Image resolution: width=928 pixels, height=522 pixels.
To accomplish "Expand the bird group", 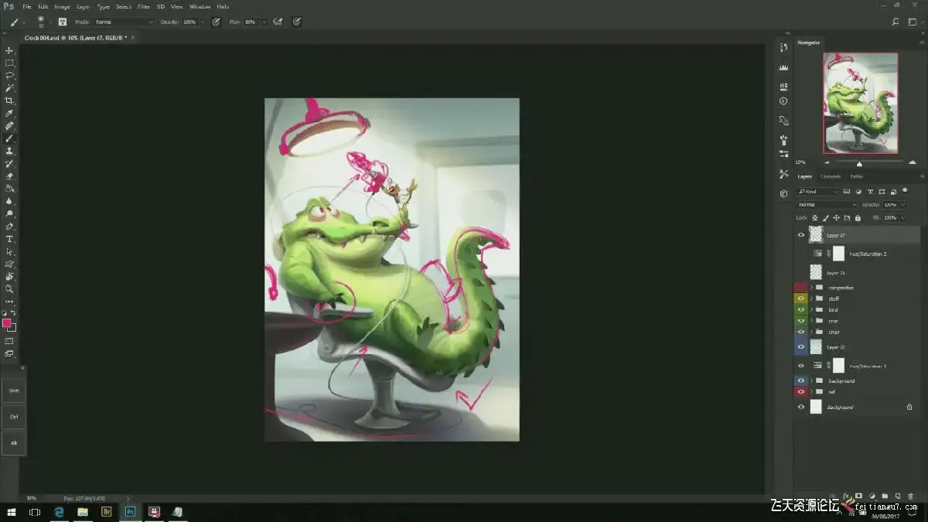I will point(812,310).
